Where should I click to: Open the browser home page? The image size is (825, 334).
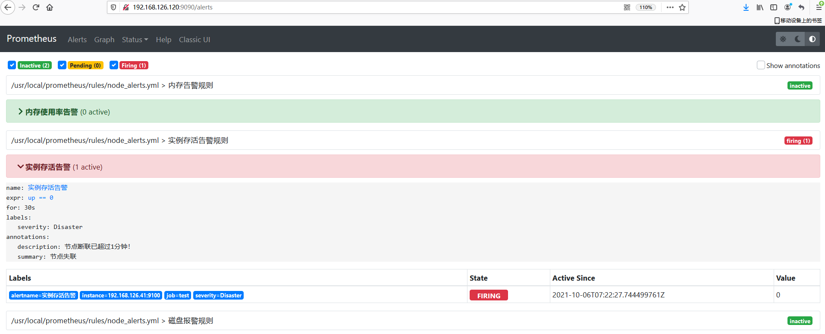coord(50,7)
